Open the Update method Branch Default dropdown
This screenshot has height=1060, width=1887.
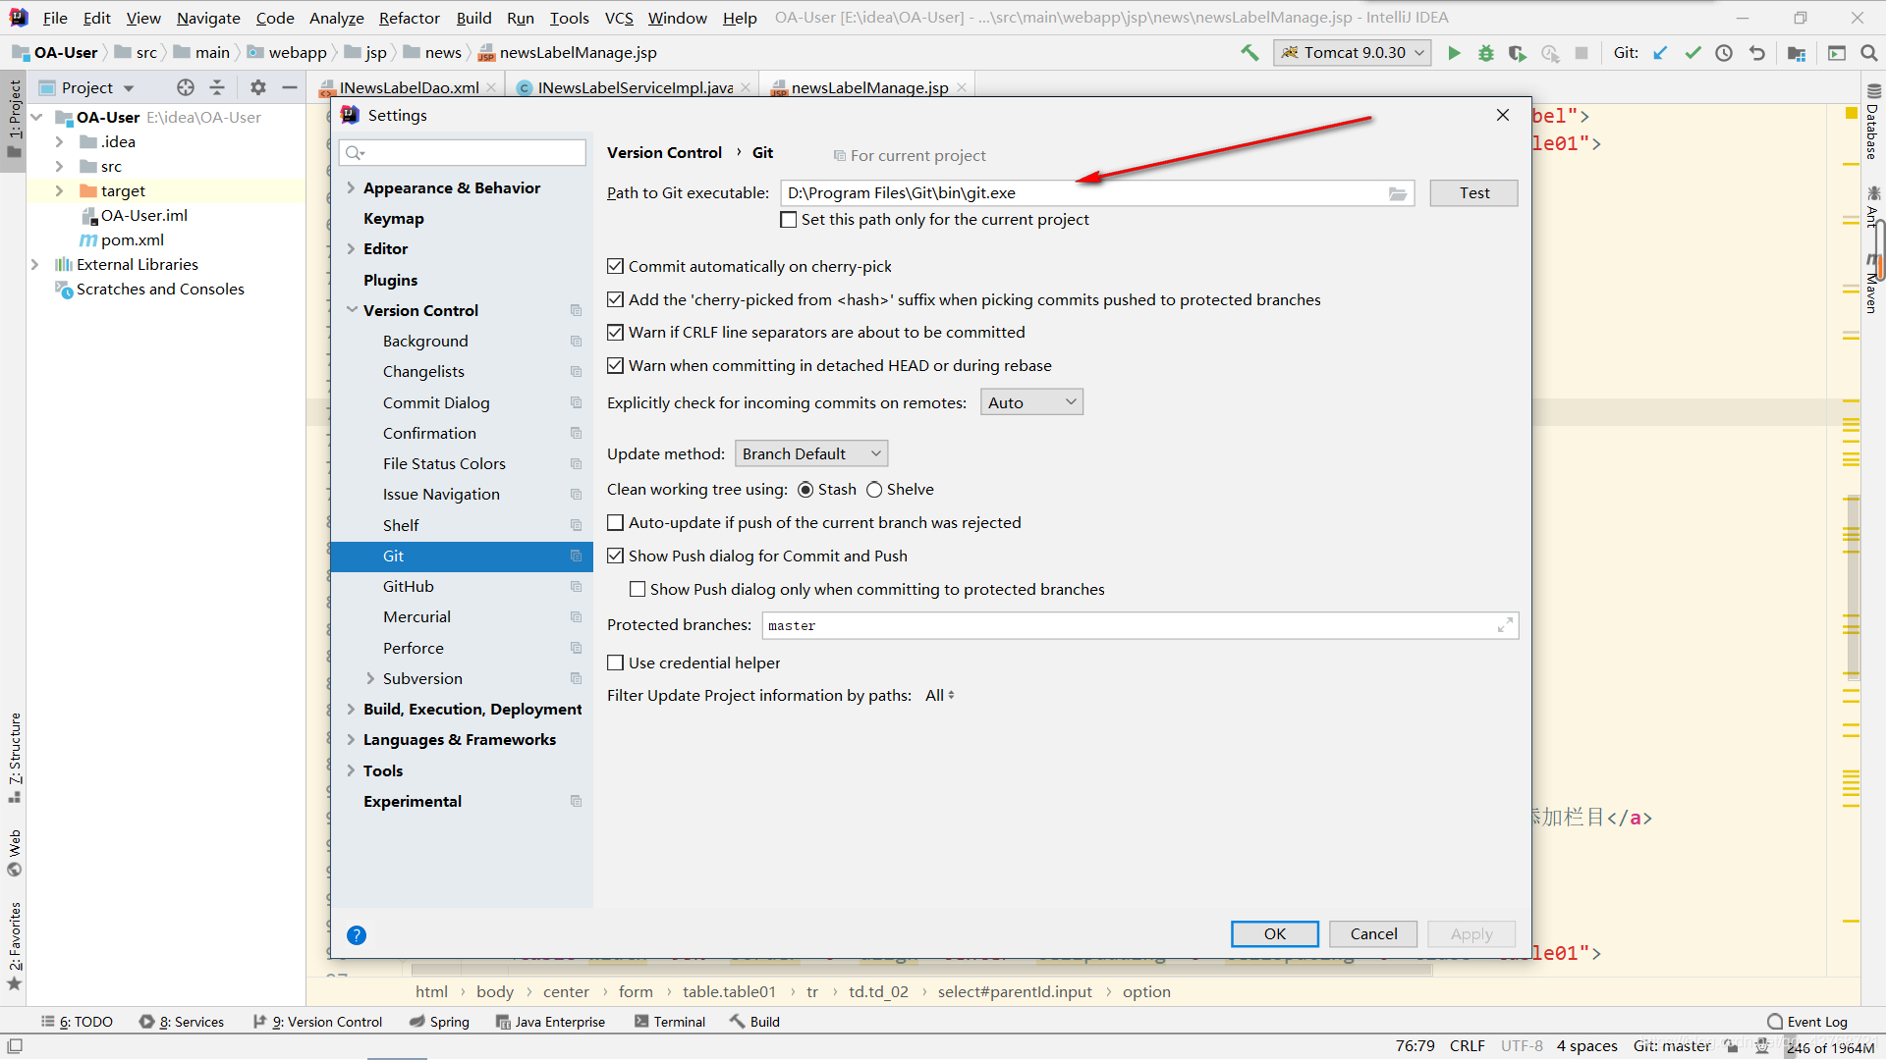[x=811, y=453]
